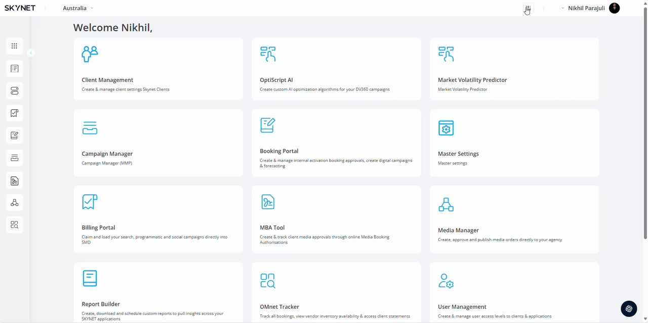Screen dimensions: 648x323
Task: Click the Media Manager card icon
Action: [x=446, y=204]
